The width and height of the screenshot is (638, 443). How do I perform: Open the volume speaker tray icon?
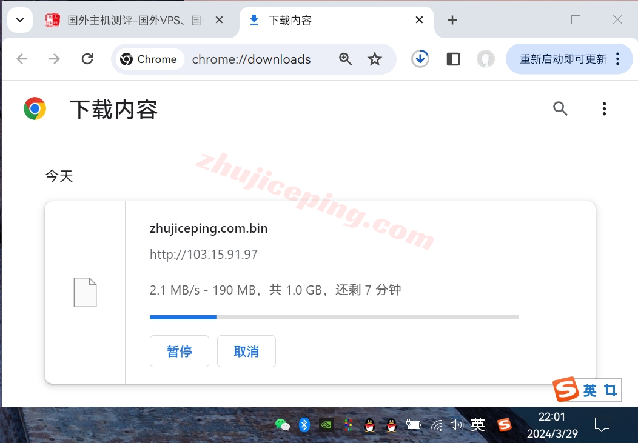457,425
